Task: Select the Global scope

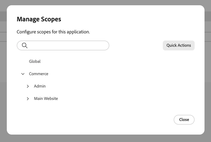Action: [x=35, y=62]
